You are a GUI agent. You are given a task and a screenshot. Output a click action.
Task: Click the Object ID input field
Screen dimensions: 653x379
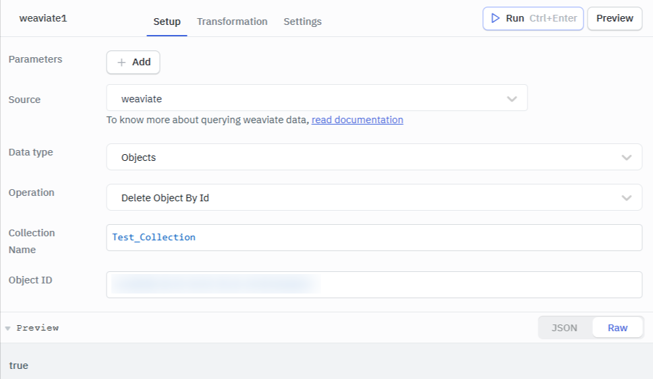pyautogui.click(x=374, y=285)
